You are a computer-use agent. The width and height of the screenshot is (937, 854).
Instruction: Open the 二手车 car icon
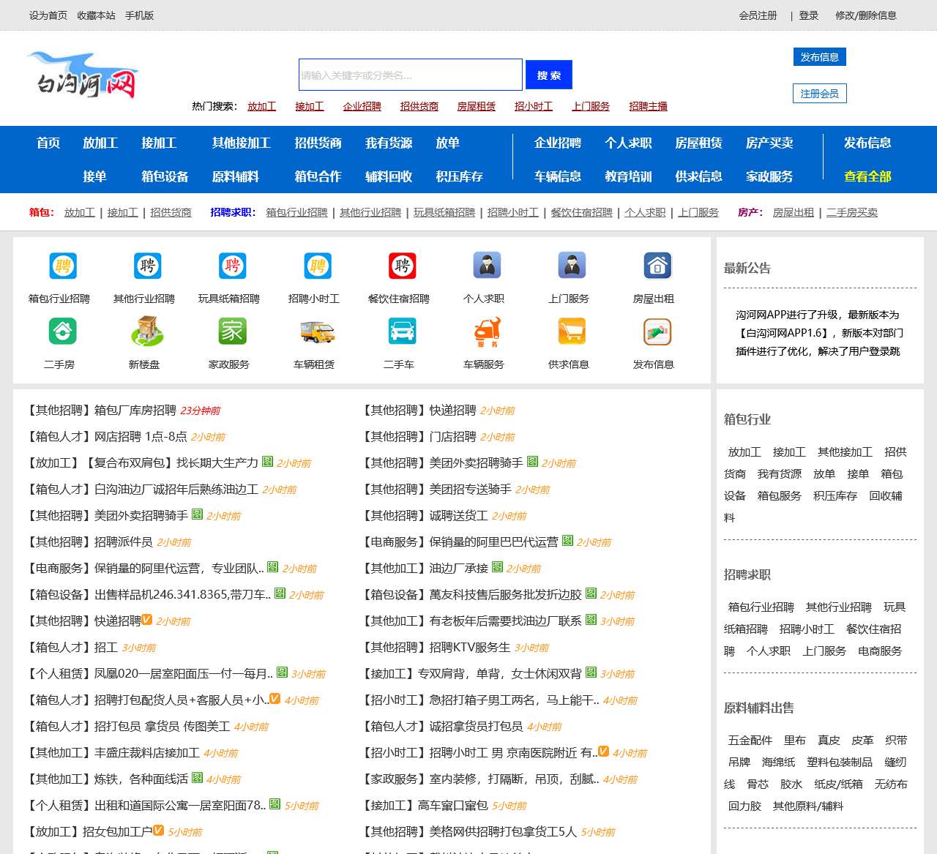tap(402, 332)
